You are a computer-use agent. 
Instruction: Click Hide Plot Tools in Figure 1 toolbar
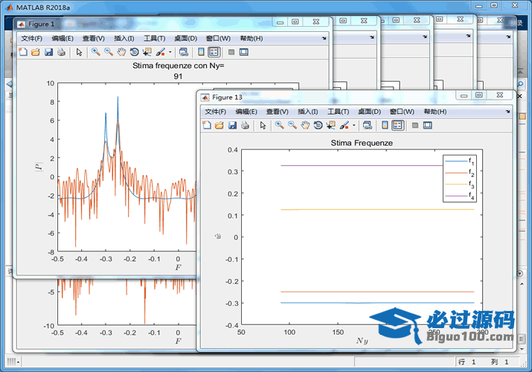click(x=231, y=52)
